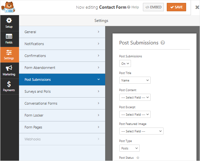The width and height of the screenshot is (200, 161).
Task: Click help icon beside Contact Form title
Action: click(x=129, y=7)
